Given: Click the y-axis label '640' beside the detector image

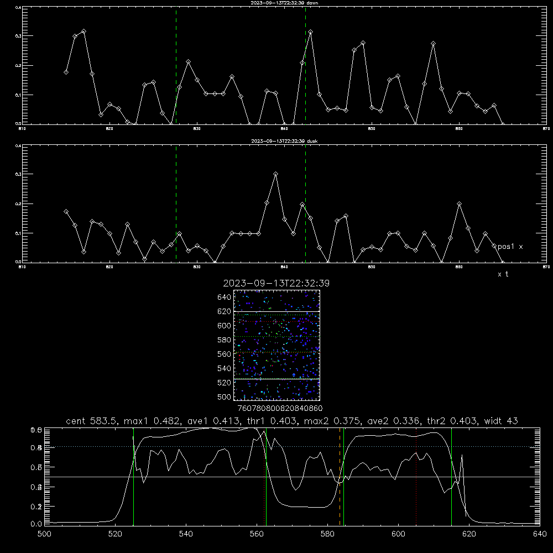Looking at the screenshot, I should tap(225, 298).
